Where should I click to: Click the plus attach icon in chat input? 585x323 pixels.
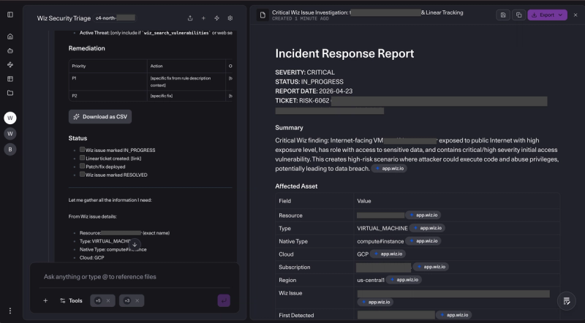tap(45, 300)
